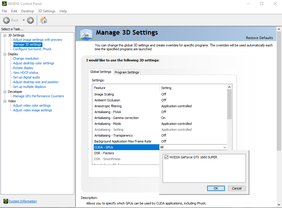Open the CUDA - GPUs dropdown arrow
The width and height of the screenshot is (282, 208).
point(225,147)
